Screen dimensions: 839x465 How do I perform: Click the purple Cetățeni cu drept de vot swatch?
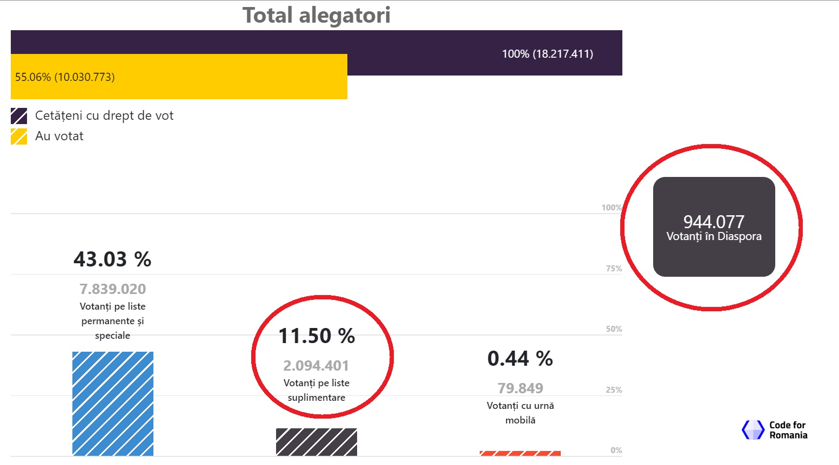click(19, 116)
